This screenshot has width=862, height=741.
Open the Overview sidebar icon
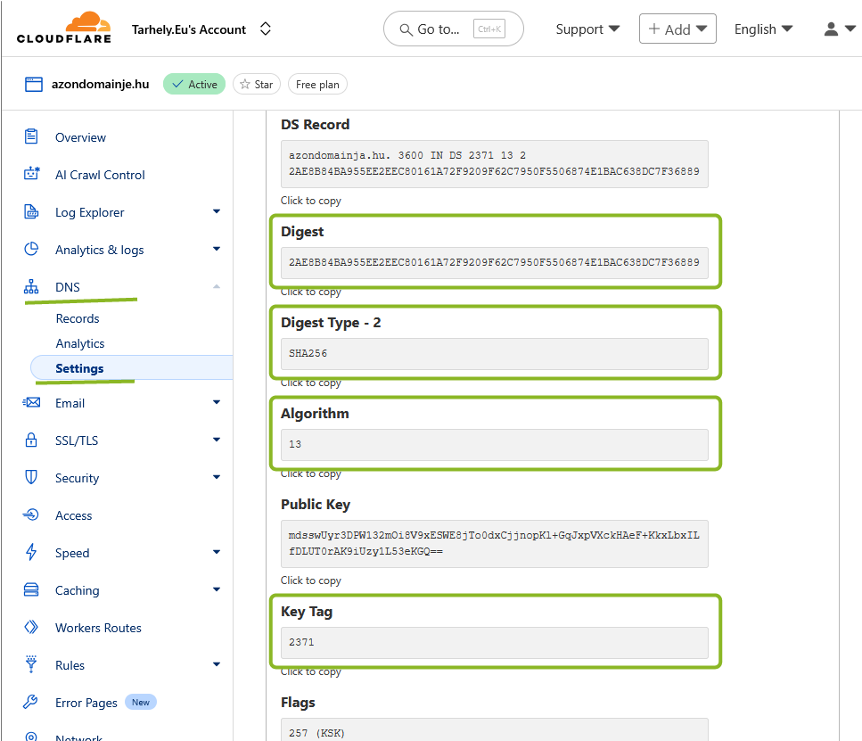coord(32,137)
